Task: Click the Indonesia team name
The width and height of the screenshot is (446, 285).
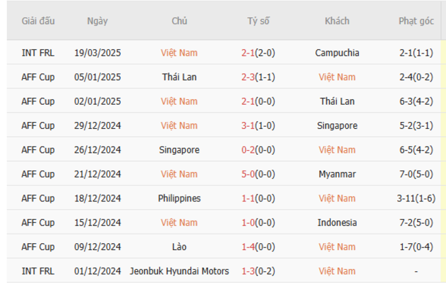Action: point(338,223)
